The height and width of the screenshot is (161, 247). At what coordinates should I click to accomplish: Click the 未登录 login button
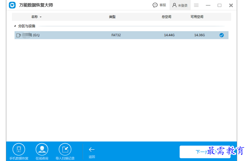pyautogui.click(x=180, y=5)
